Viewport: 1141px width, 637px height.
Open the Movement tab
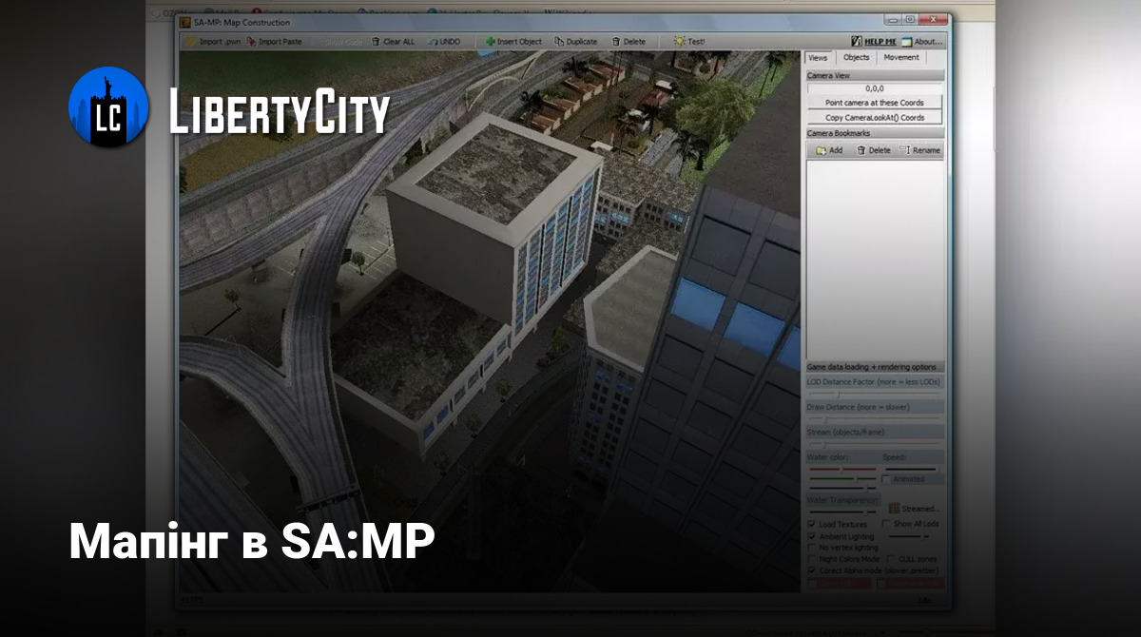pos(900,58)
